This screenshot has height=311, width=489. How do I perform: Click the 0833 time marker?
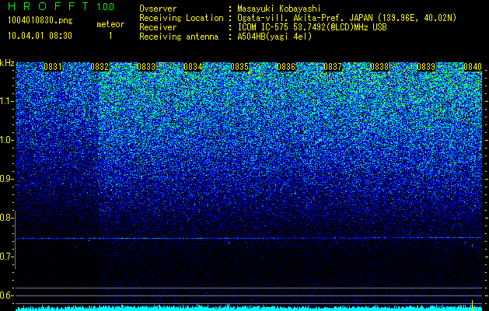pyautogui.click(x=146, y=67)
